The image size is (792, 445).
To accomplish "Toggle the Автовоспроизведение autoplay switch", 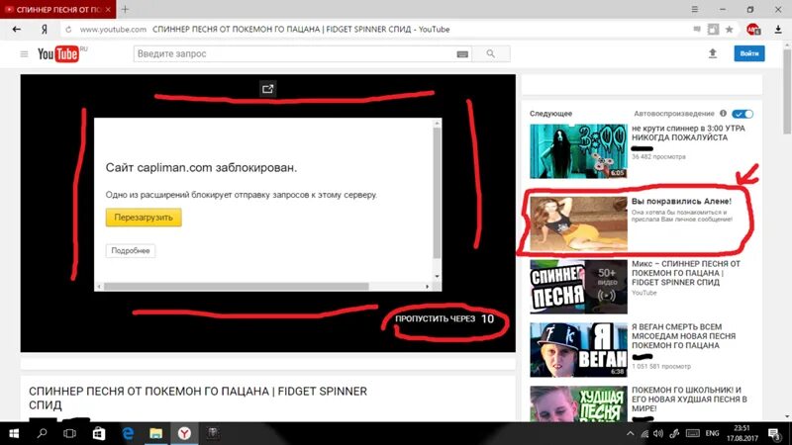I will [x=742, y=114].
